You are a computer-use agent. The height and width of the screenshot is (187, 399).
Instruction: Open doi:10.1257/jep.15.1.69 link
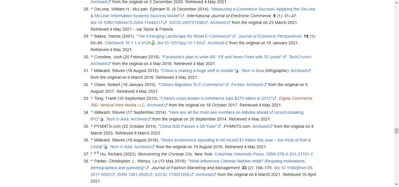pyautogui.click(x=181, y=43)
